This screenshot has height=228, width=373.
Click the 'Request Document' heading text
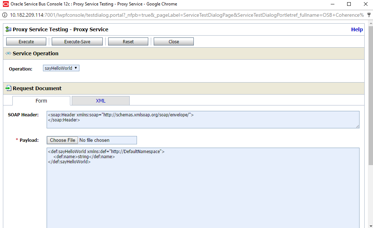[37, 88]
